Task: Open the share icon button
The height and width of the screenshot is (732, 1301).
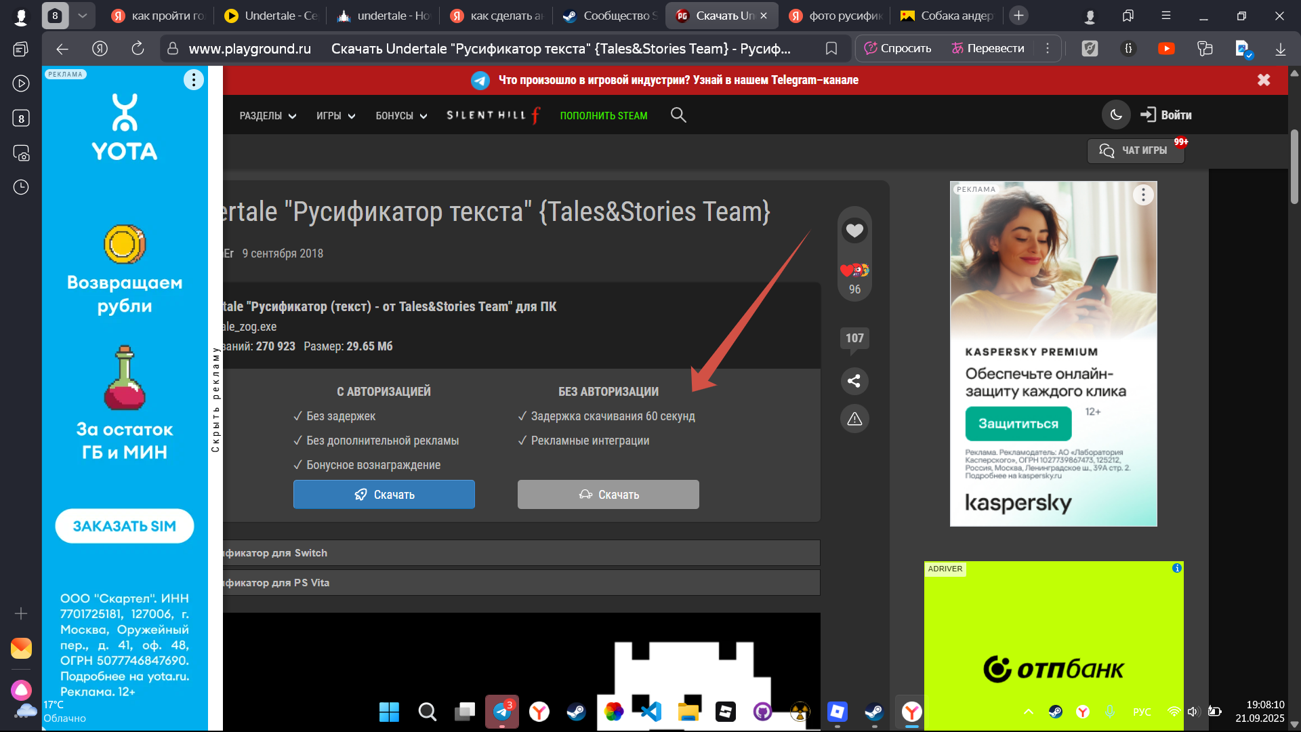Action: [854, 381]
